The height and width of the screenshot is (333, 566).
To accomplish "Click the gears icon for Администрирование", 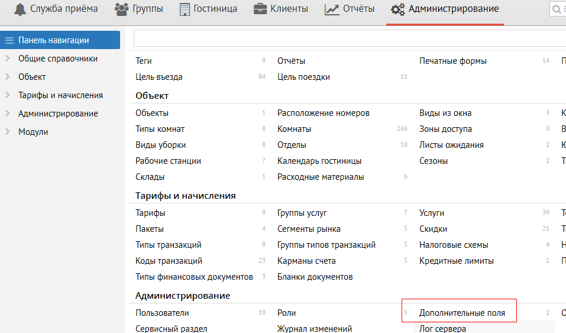I will [x=398, y=9].
